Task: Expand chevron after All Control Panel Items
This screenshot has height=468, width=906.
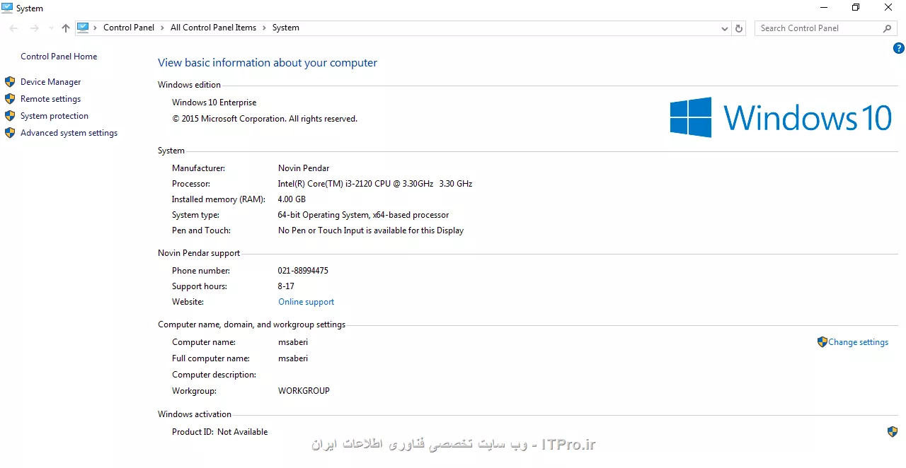Action: coord(265,28)
